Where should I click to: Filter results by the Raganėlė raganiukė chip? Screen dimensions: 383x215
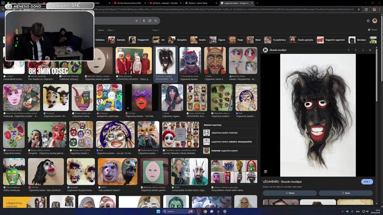(332, 40)
